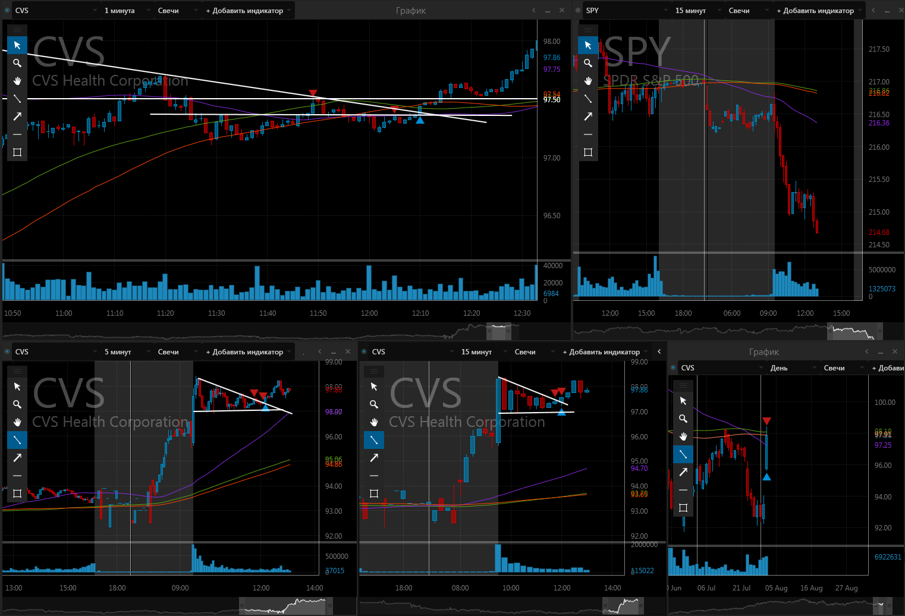Select the cursor tool in CVS 15-minute chart

pyautogui.click(x=374, y=386)
